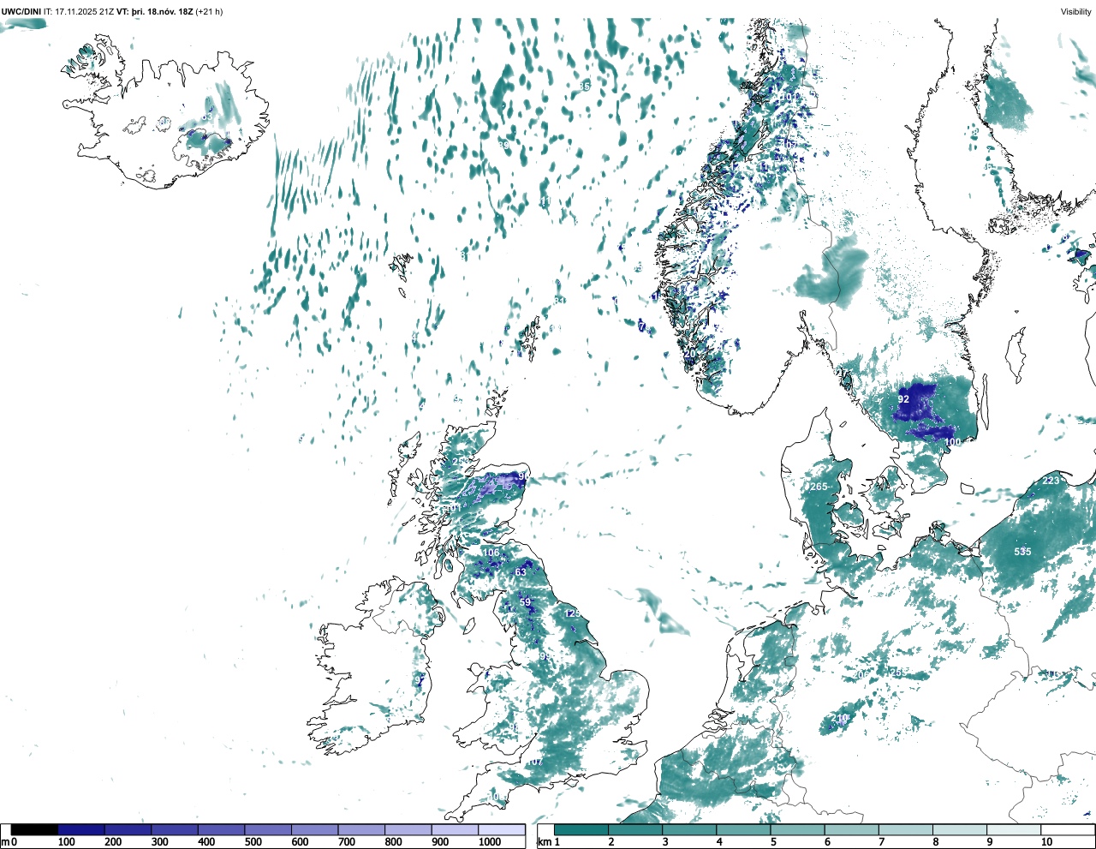Click the '265' value over Denmark

click(819, 487)
